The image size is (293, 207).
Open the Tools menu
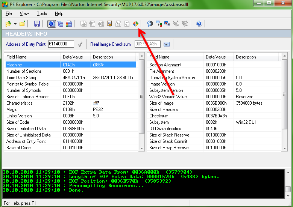pyautogui.click(x=42, y=13)
